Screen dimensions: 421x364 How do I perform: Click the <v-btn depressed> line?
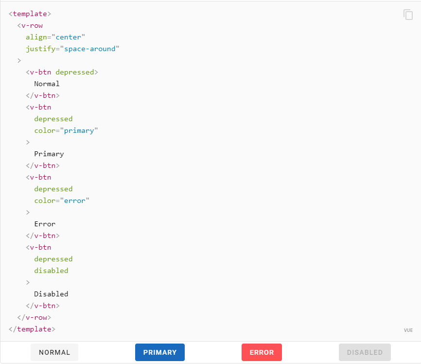62,72
